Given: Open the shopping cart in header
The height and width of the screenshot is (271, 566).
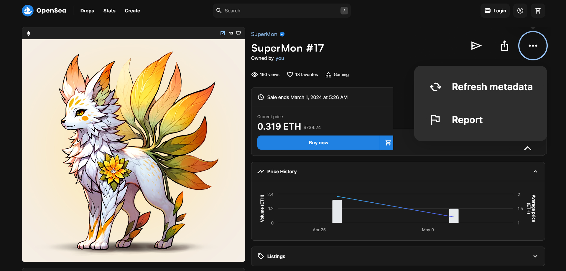Looking at the screenshot, I should [538, 11].
